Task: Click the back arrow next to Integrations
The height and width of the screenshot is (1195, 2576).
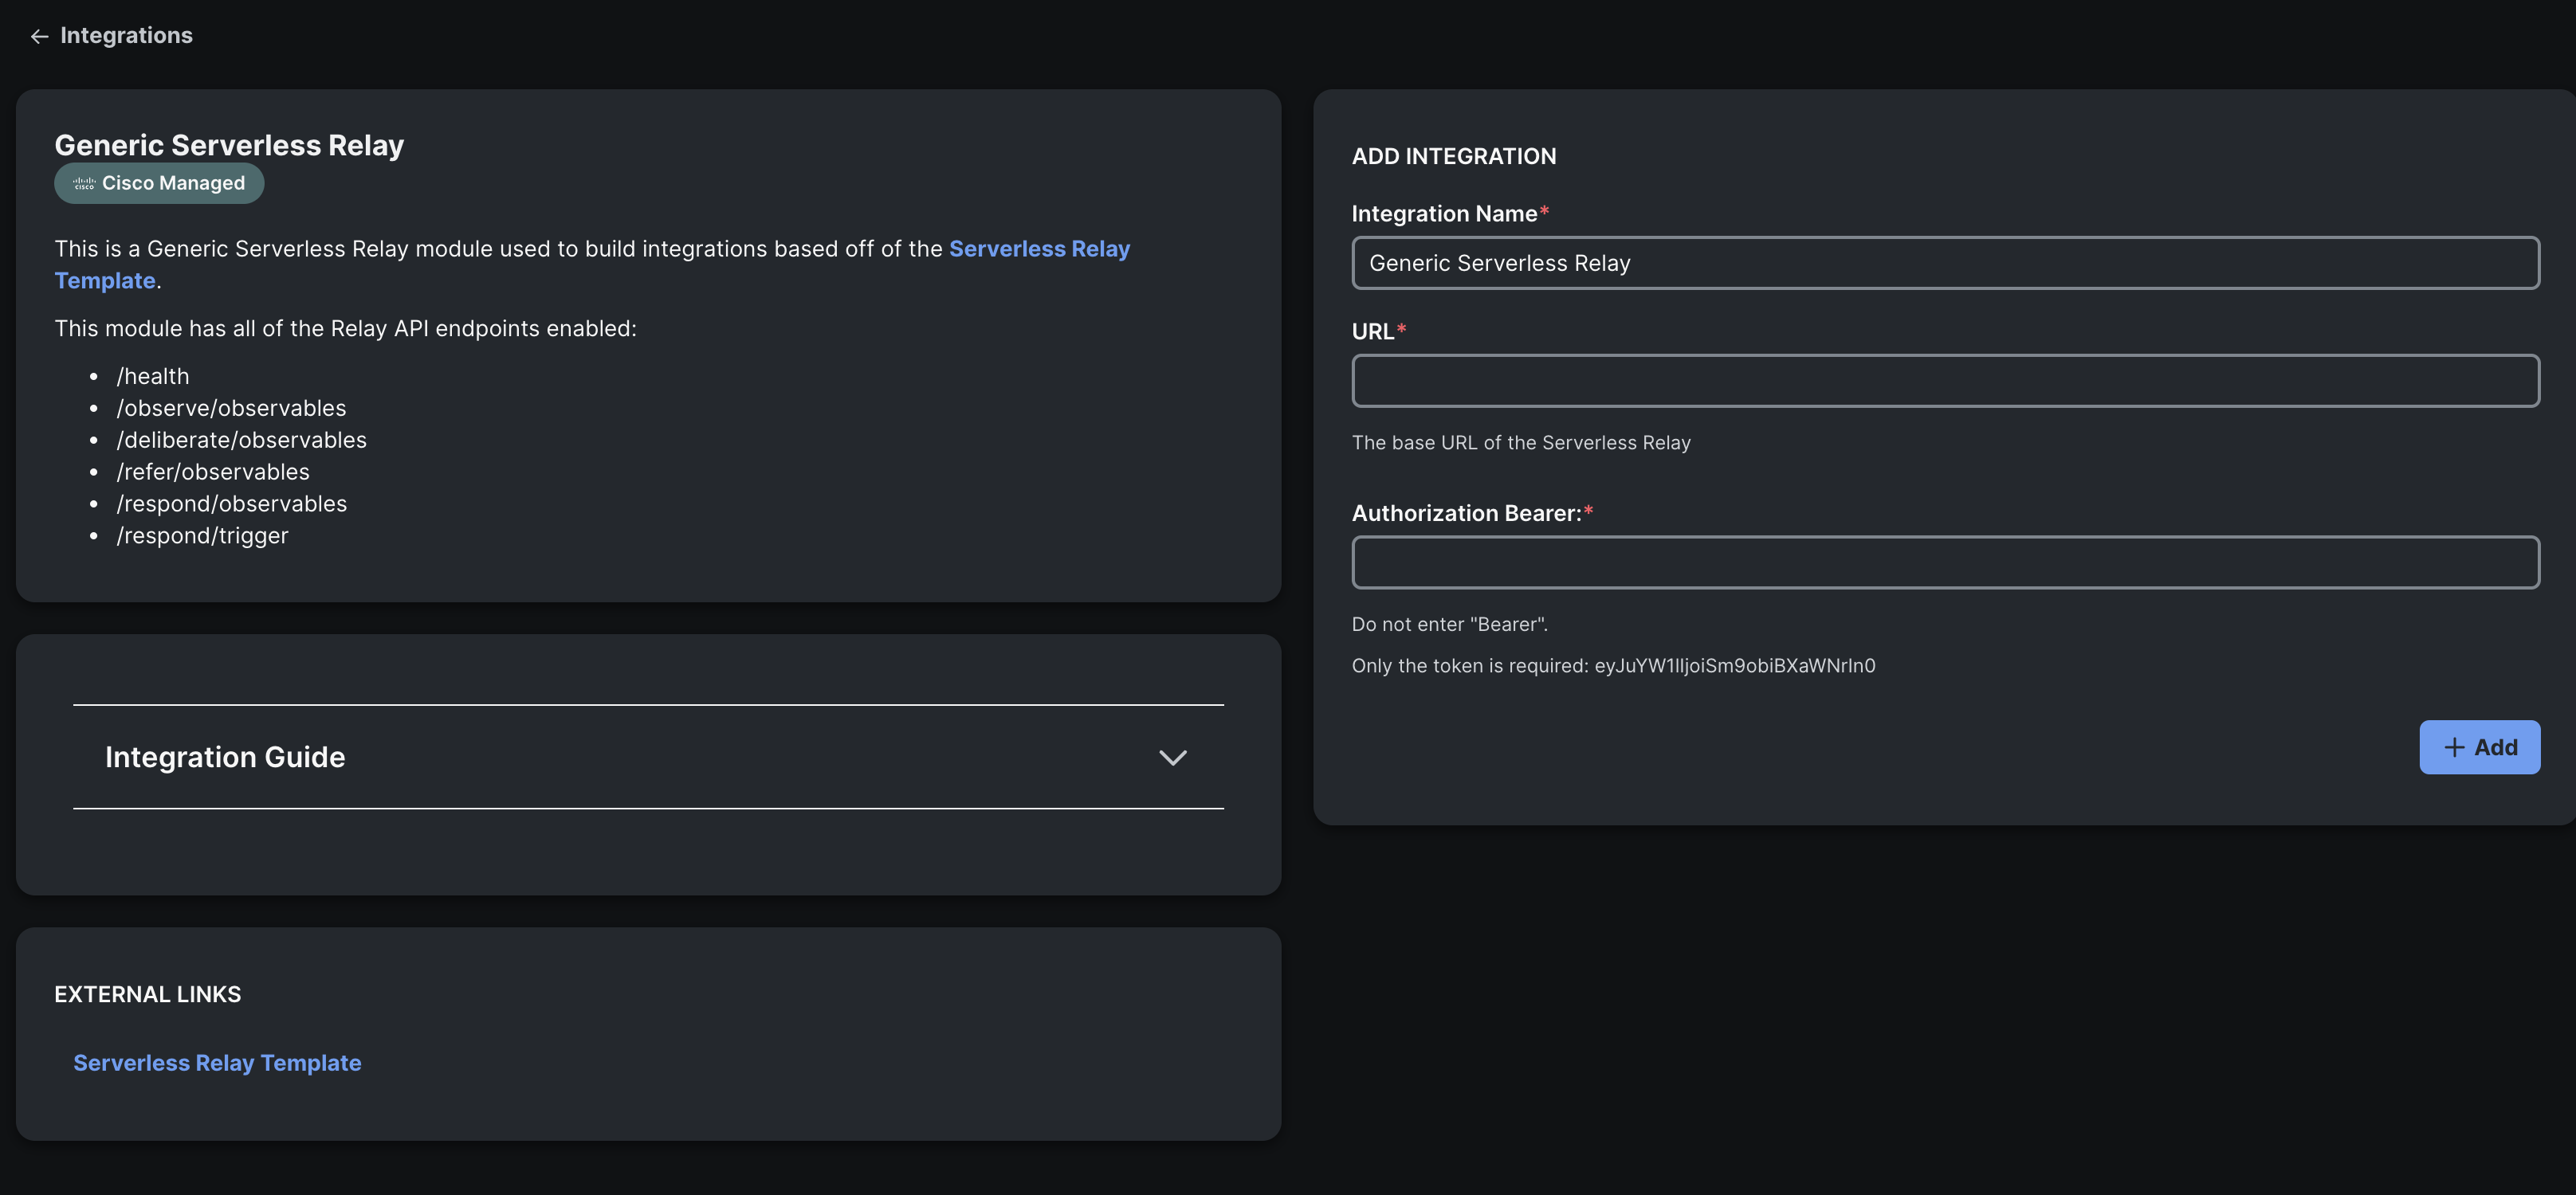Action: (39, 36)
